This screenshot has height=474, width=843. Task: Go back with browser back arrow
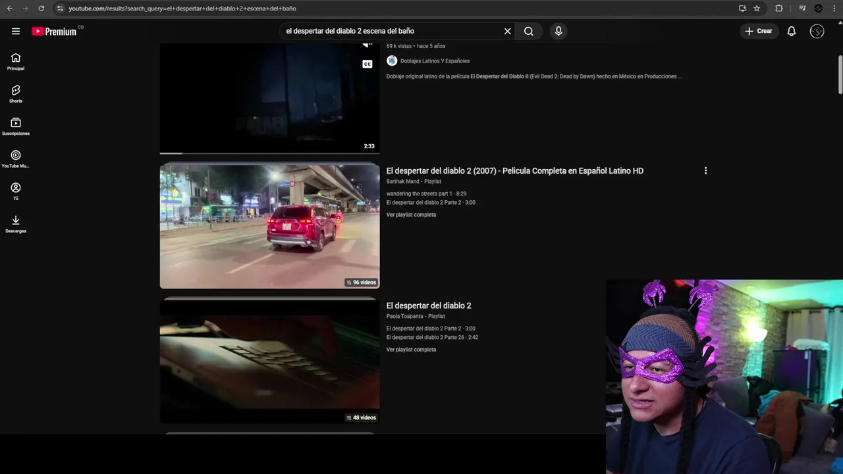(9, 9)
